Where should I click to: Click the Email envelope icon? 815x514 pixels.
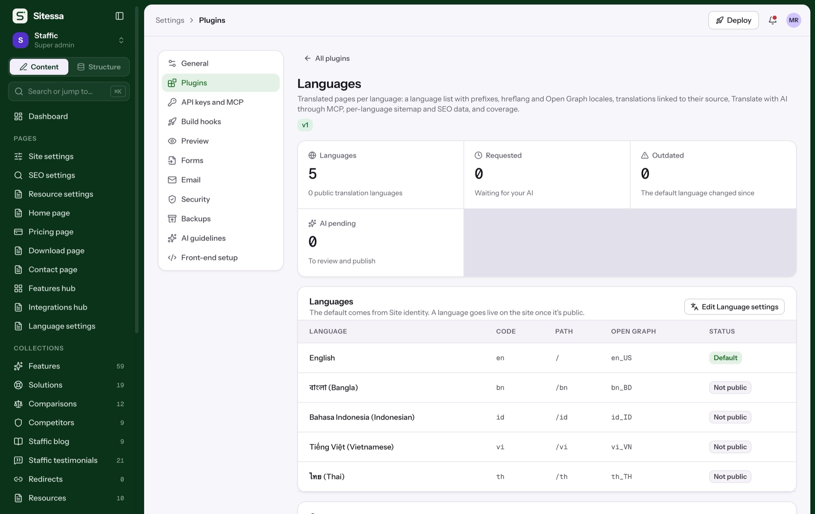tap(172, 180)
